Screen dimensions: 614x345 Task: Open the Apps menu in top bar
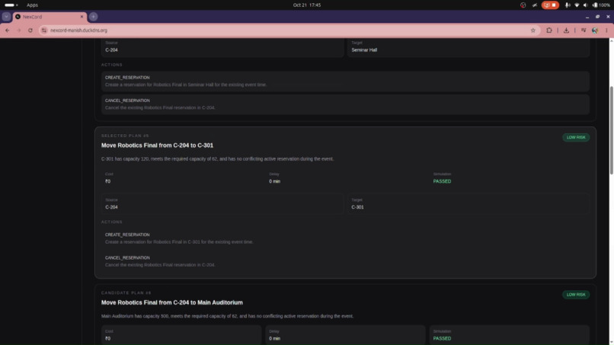[32, 5]
